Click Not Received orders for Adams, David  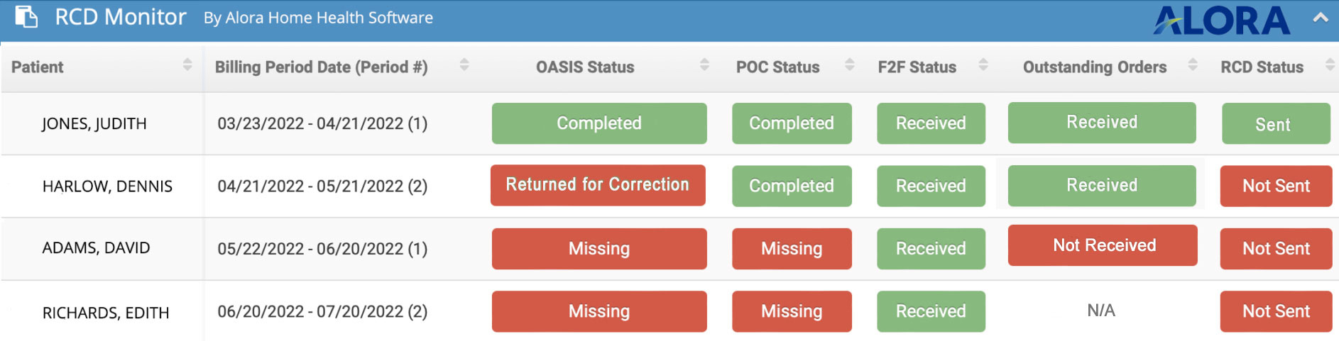(x=1103, y=245)
